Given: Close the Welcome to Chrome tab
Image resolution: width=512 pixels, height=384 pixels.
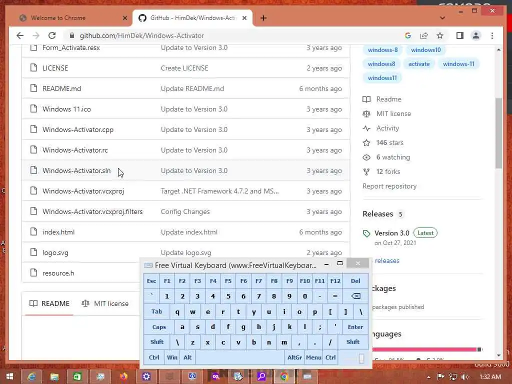Looking at the screenshot, I should pos(124,18).
